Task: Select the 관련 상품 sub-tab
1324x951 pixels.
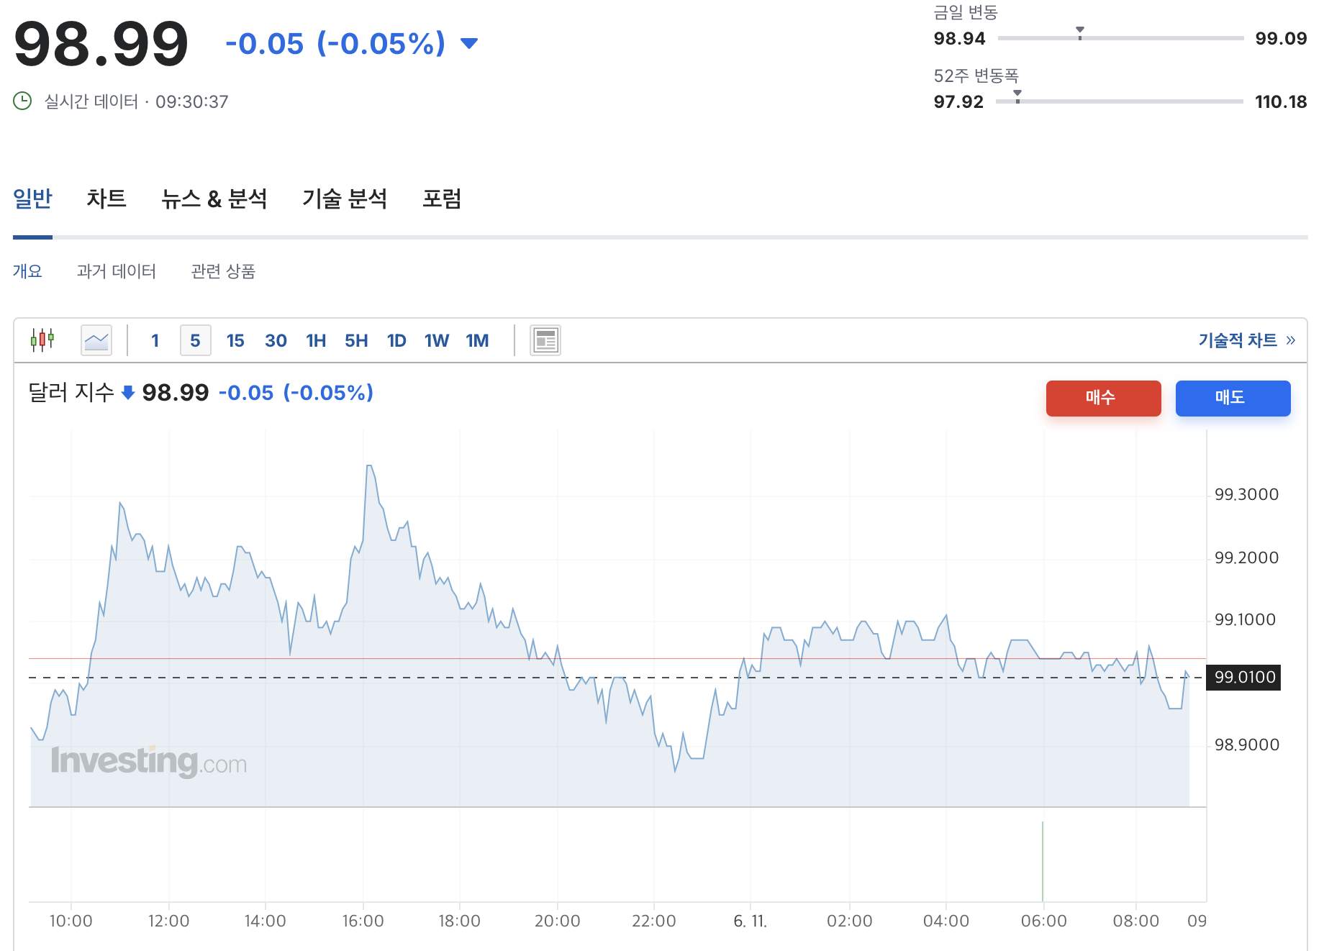Action: (223, 271)
